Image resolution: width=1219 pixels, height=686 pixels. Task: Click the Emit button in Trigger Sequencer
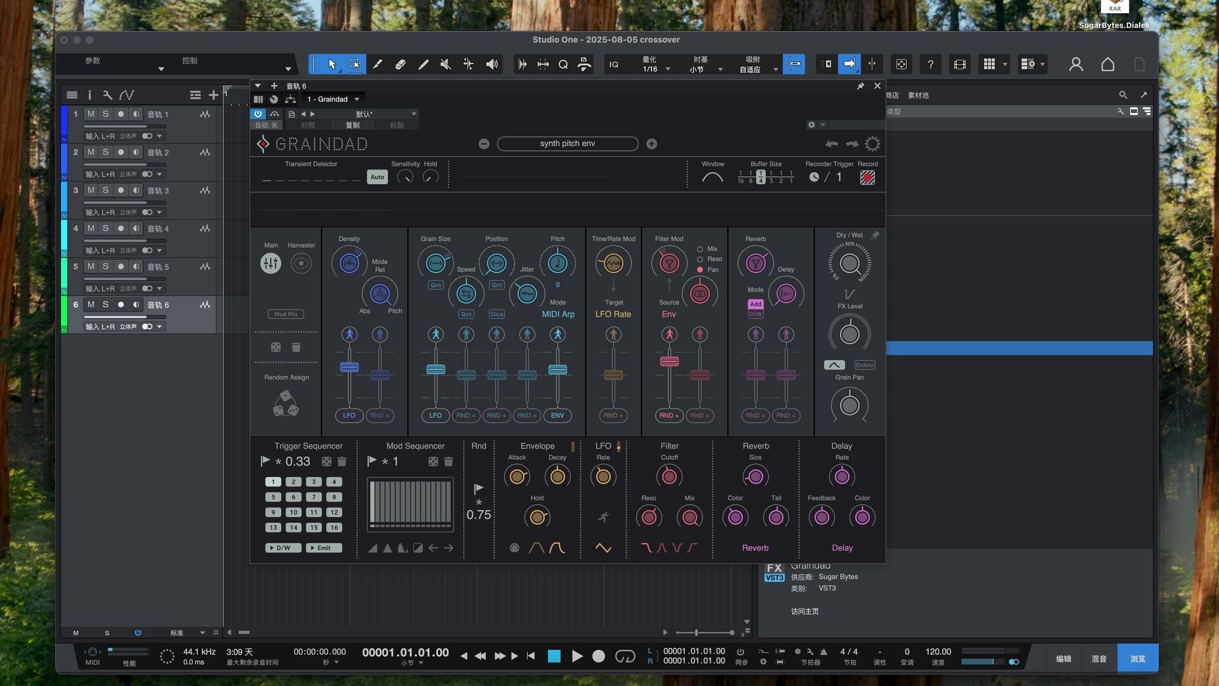tap(324, 548)
